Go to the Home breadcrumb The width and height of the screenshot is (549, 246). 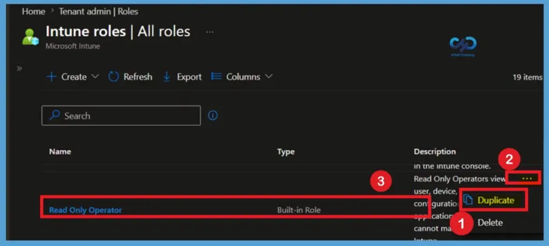coord(34,12)
